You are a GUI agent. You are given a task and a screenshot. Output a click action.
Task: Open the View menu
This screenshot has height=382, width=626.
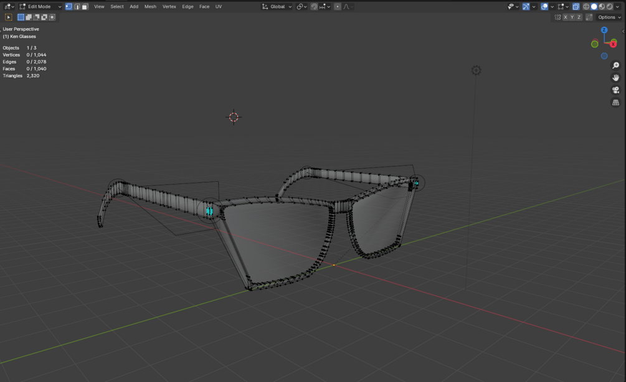tap(99, 6)
